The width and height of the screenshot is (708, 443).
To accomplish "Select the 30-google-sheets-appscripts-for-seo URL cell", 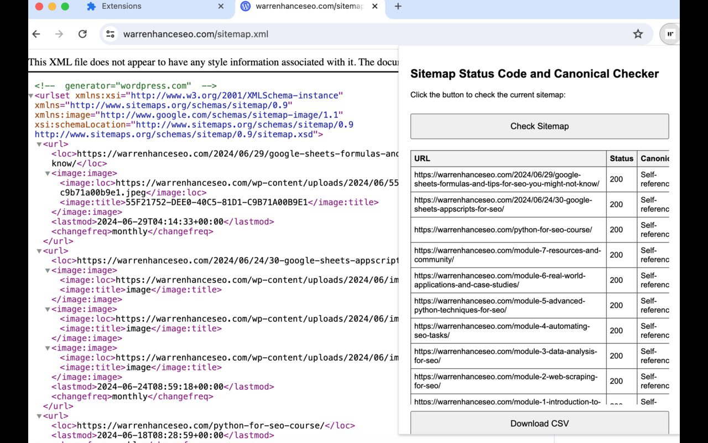I will coord(508,204).
